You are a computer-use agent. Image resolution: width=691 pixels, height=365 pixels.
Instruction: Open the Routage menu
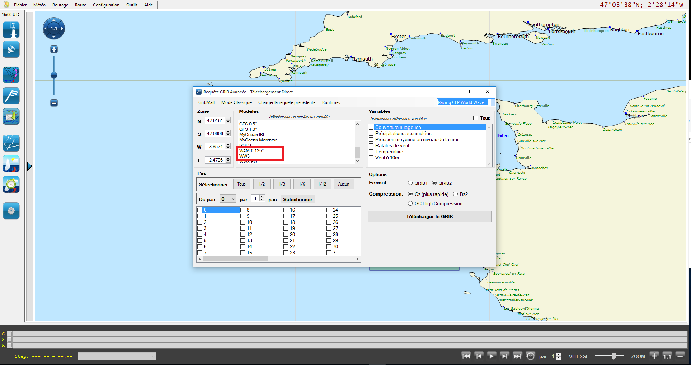coord(60,5)
